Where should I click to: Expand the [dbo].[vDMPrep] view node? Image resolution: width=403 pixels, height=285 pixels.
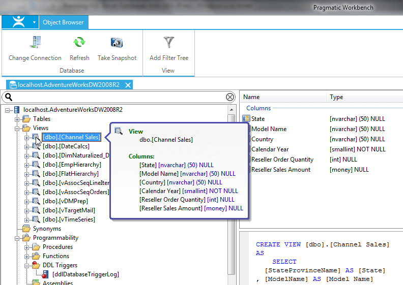click(x=26, y=202)
